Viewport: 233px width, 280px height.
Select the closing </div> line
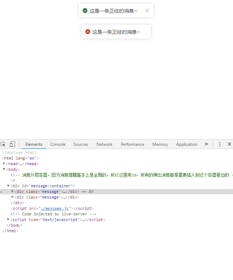point(18,203)
